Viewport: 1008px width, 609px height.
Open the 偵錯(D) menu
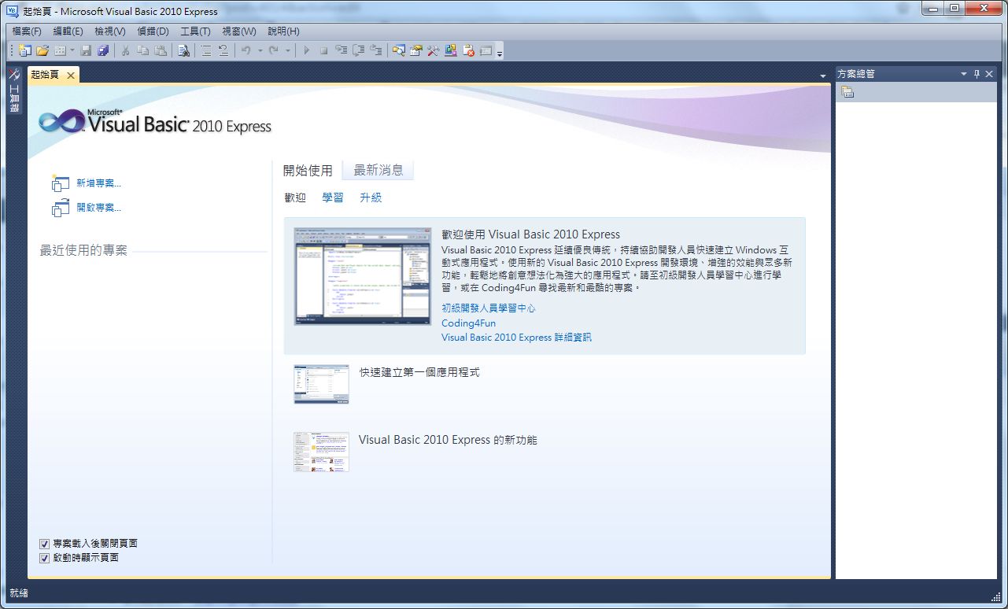pos(153,31)
